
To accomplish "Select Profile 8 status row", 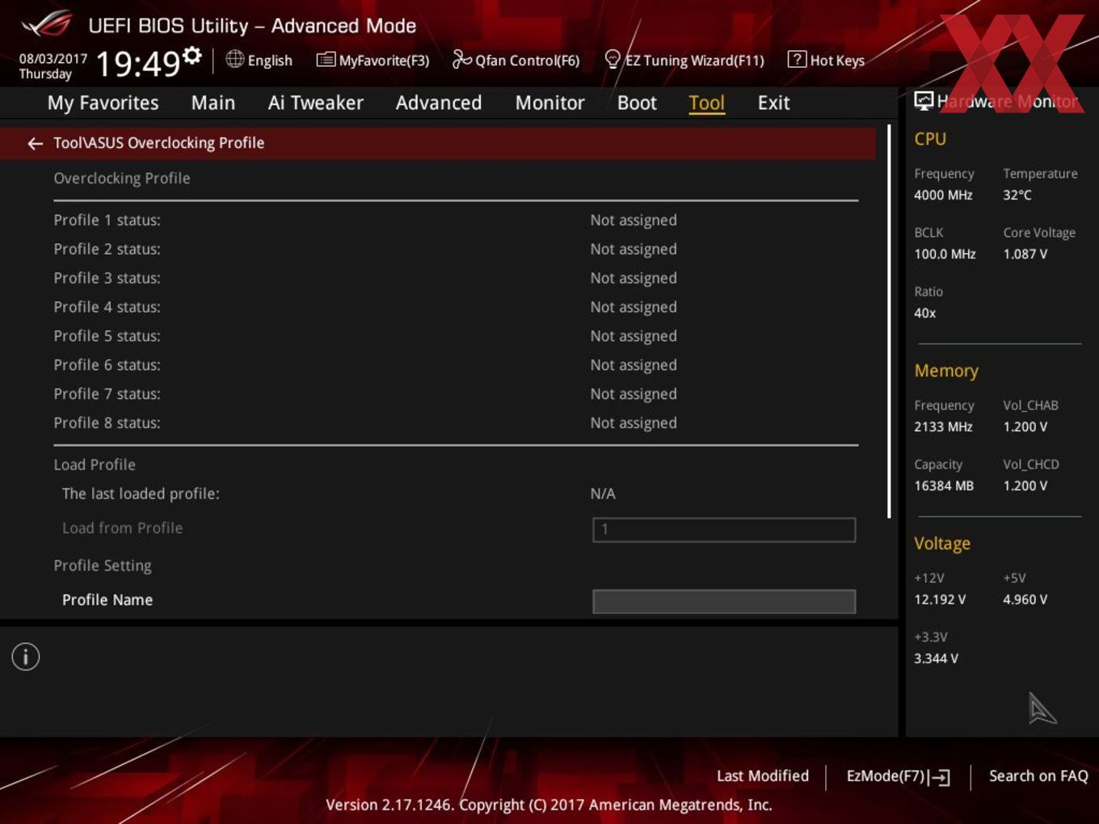I will pos(456,423).
